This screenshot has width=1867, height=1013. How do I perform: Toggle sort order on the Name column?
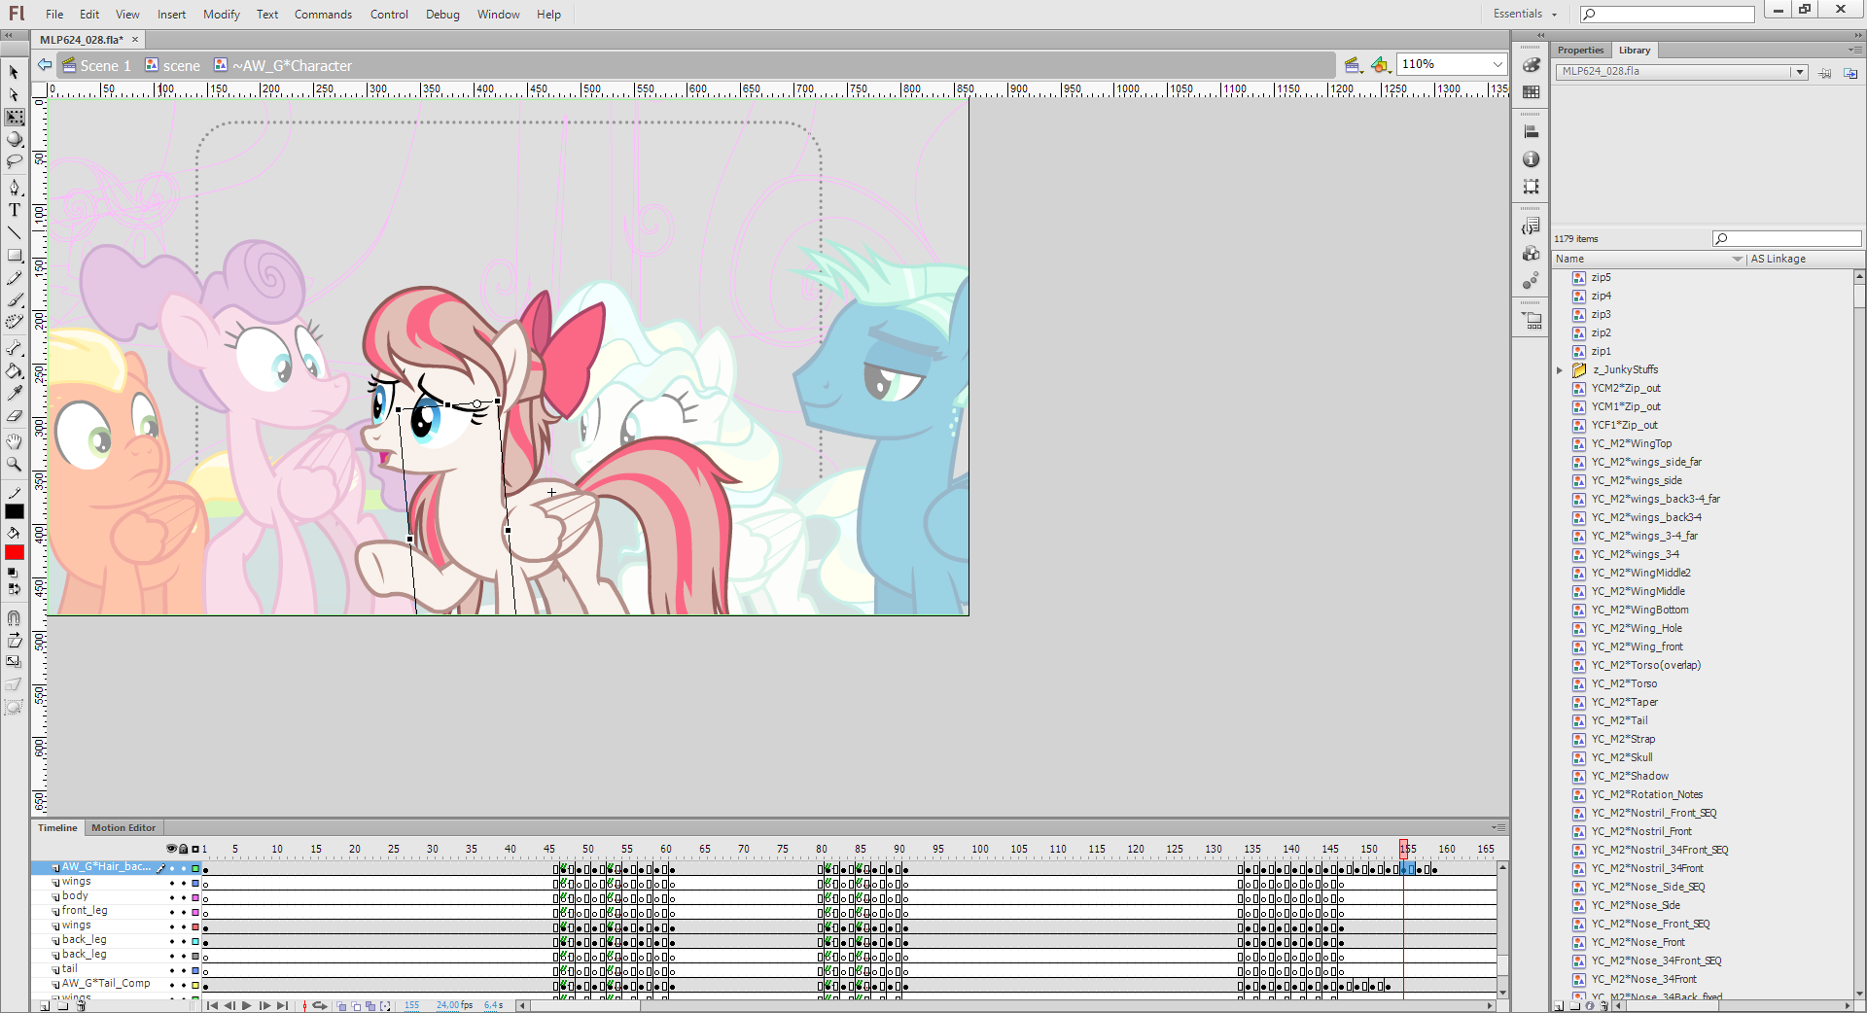pyautogui.click(x=1648, y=259)
